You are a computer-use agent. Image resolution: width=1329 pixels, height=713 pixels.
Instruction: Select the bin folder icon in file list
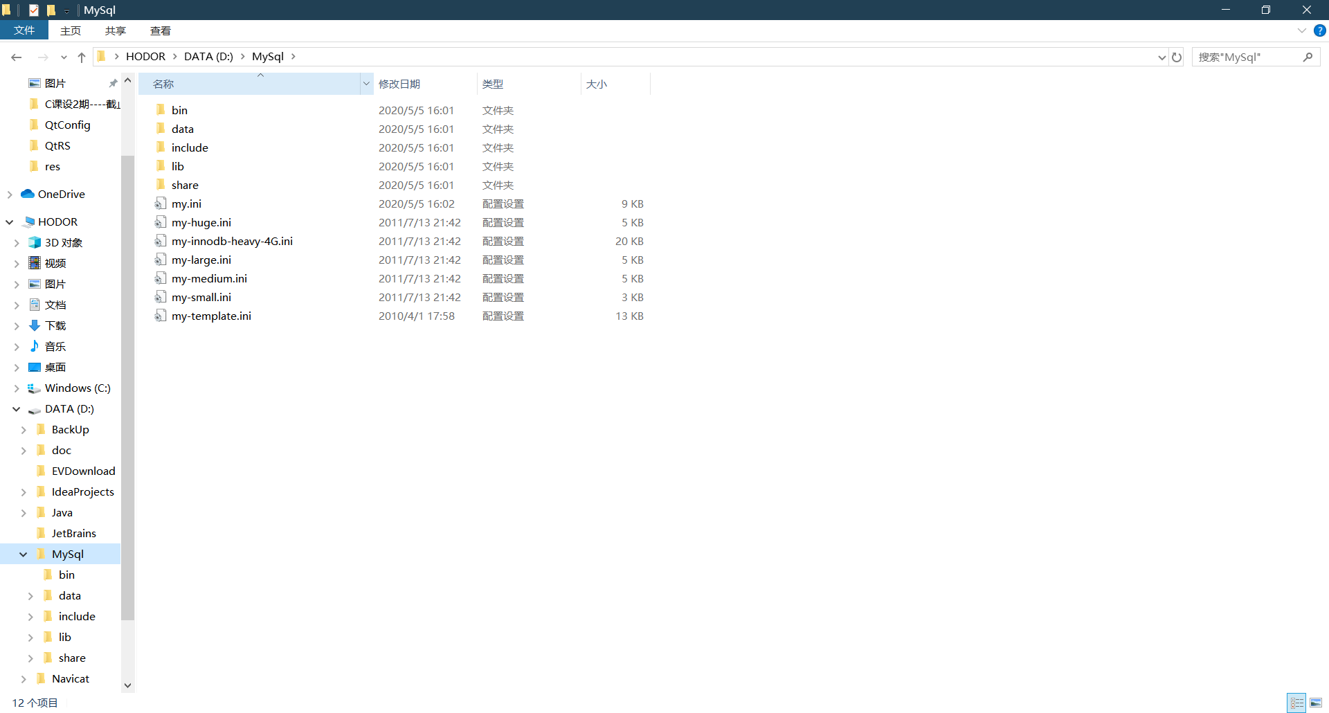click(161, 110)
